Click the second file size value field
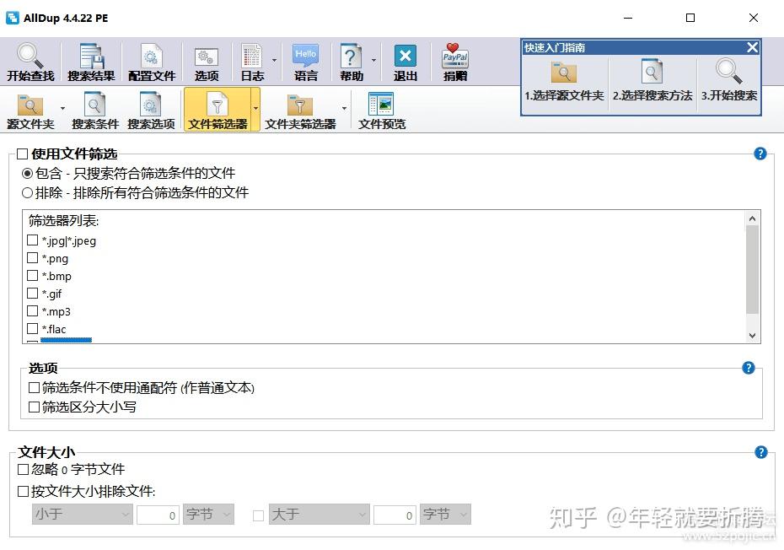The width and height of the screenshot is (784, 550). [x=395, y=515]
